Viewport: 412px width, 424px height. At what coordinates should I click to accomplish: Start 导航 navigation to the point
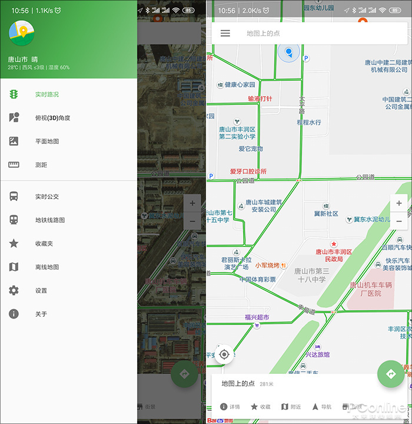pos(321,407)
